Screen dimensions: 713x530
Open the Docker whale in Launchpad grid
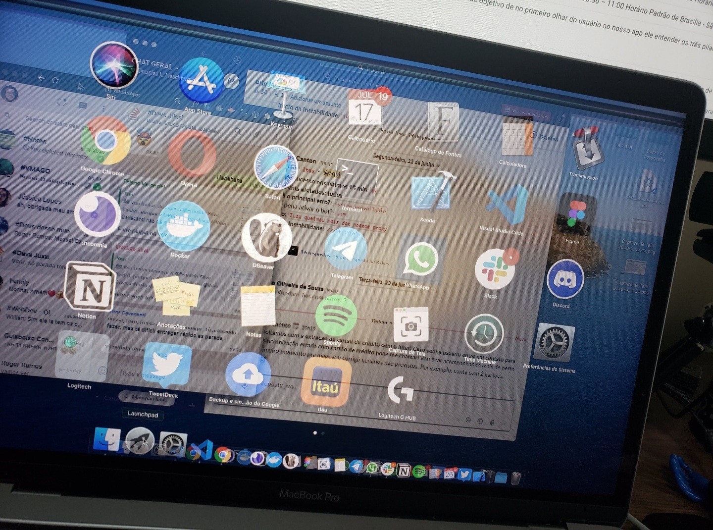tap(183, 226)
